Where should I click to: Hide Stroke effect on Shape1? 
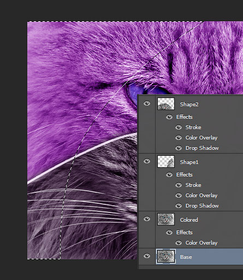[x=179, y=185]
